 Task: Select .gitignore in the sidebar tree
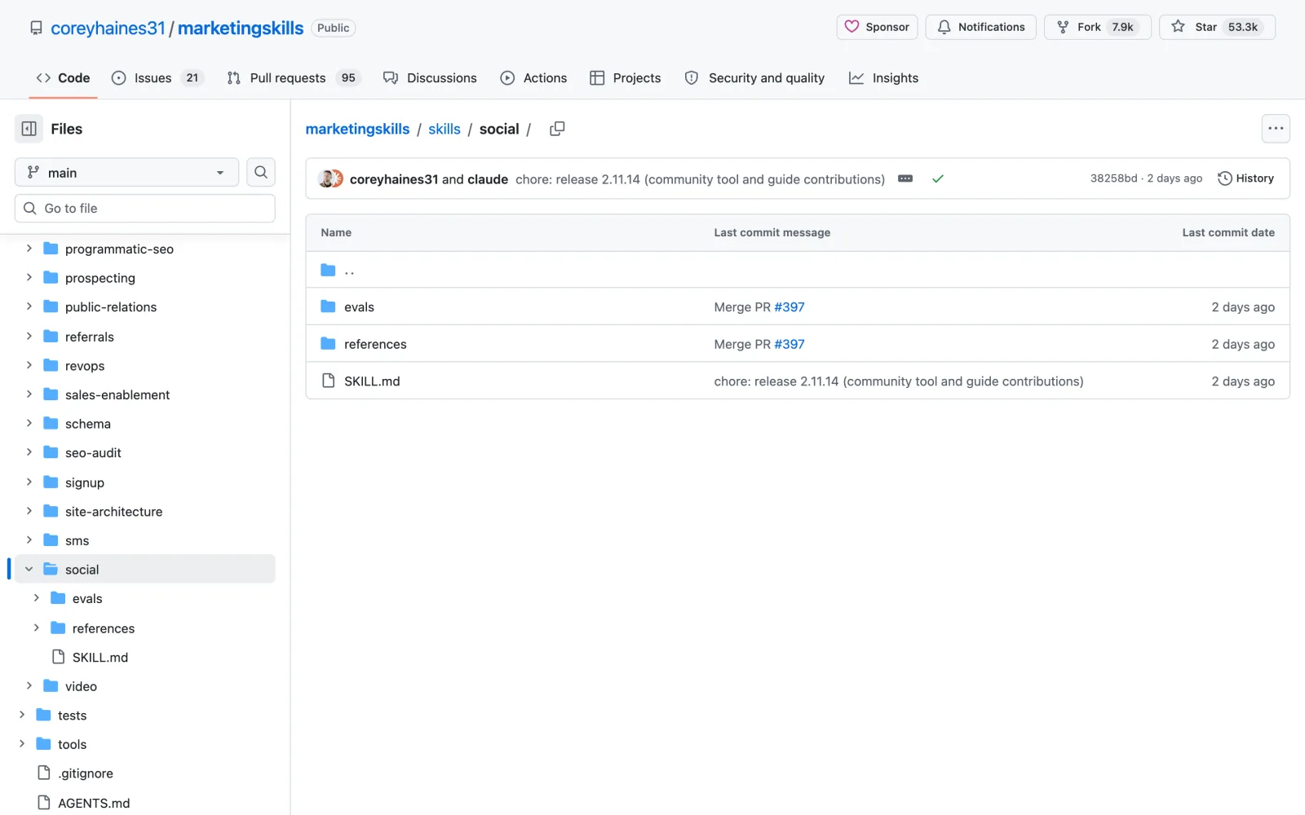coord(86,773)
